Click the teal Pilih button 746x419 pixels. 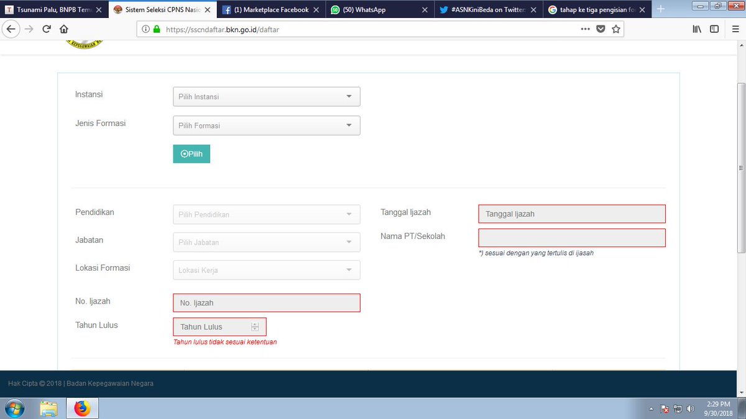[191, 153]
